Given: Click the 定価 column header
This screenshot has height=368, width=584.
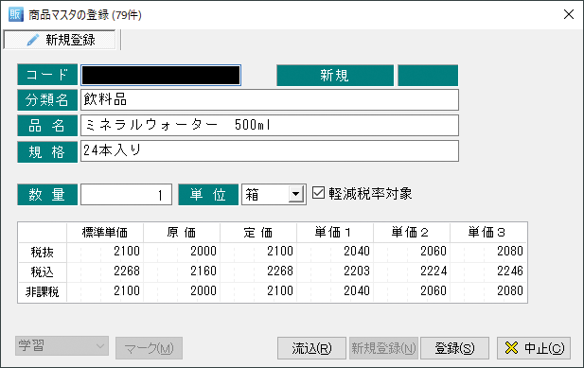Looking at the screenshot, I should click(x=258, y=233).
